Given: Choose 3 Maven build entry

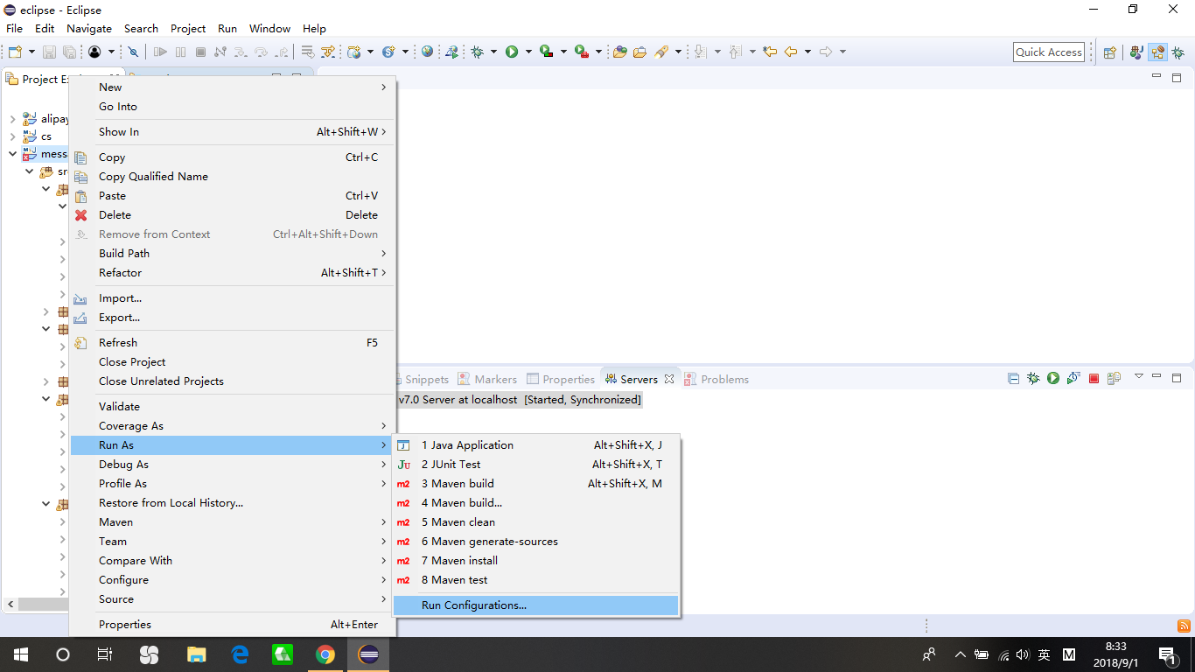Looking at the screenshot, I should 535,484.
